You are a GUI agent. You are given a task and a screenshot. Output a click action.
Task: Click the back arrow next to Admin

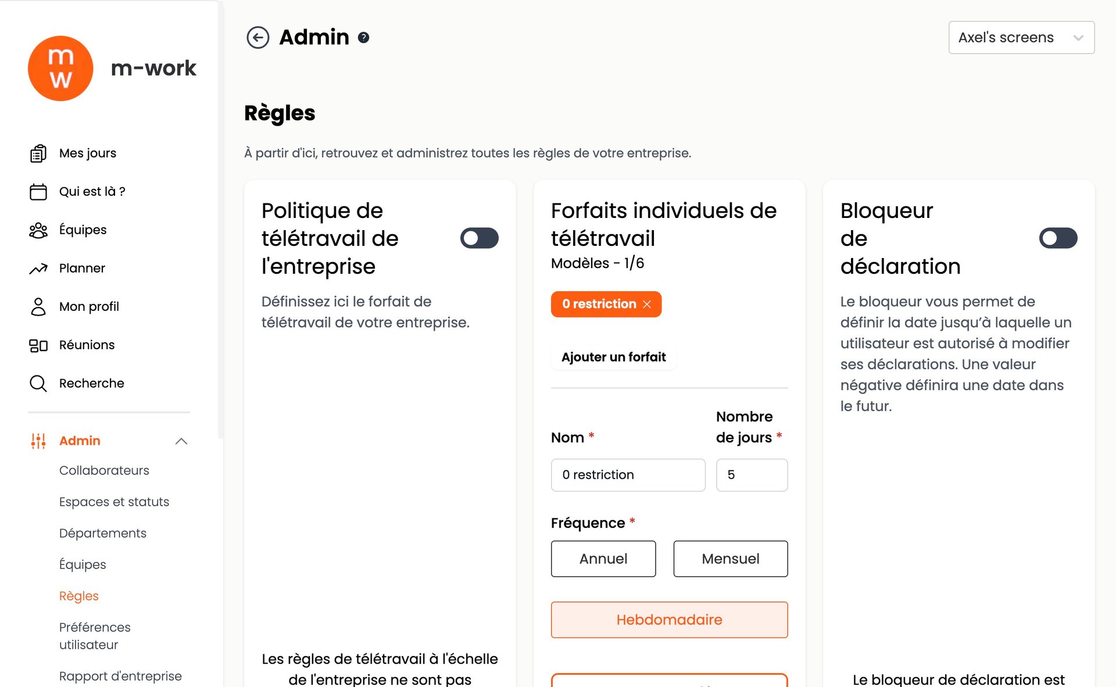(x=257, y=38)
